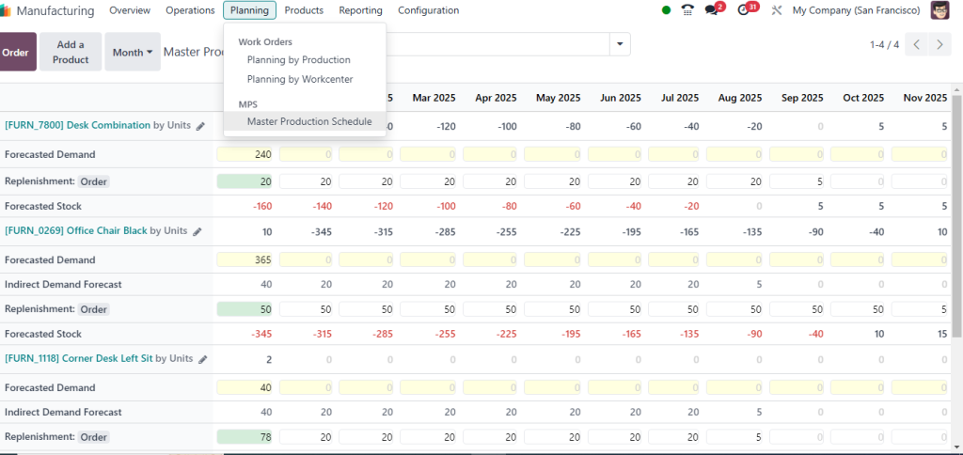Expand the search options dropdown arrow
Viewport: 963px width, 455px height.
pyautogui.click(x=620, y=44)
